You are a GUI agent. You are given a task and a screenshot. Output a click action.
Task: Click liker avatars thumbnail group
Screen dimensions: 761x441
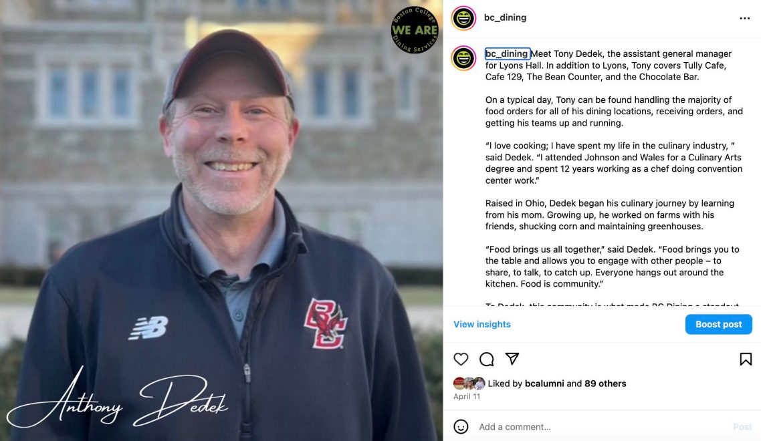[x=469, y=384]
